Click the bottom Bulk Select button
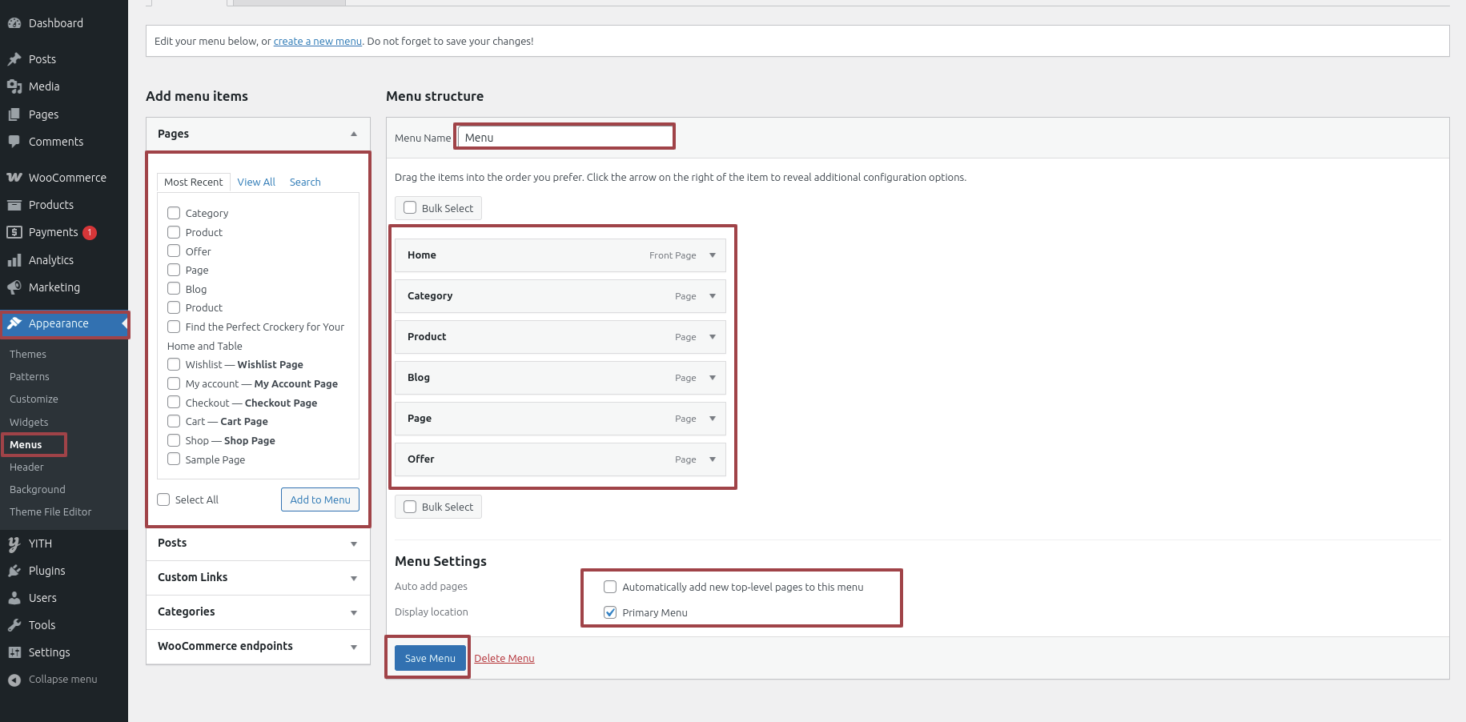 point(438,507)
